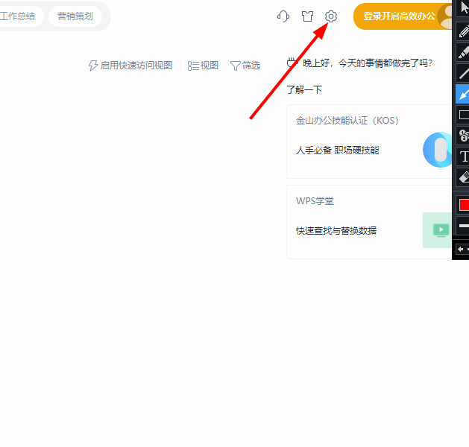This screenshot has width=469, height=447.
Task: Click the coffee cup greeting icon
Action: pyautogui.click(x=292, y=63)
